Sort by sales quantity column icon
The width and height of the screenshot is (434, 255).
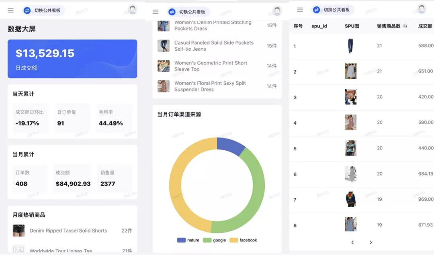coord(405,26)
